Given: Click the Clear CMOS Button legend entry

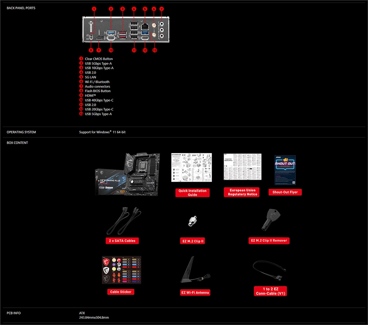Looking at the screenshot, I should pos(99,59).
